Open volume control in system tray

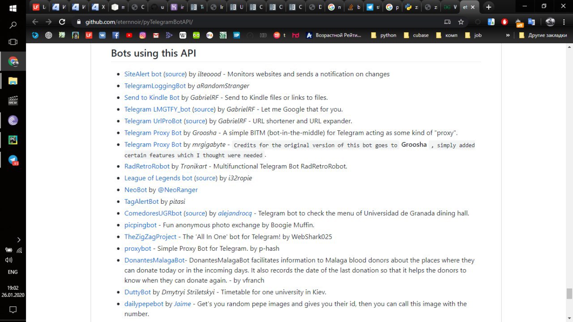click(9, 260)
